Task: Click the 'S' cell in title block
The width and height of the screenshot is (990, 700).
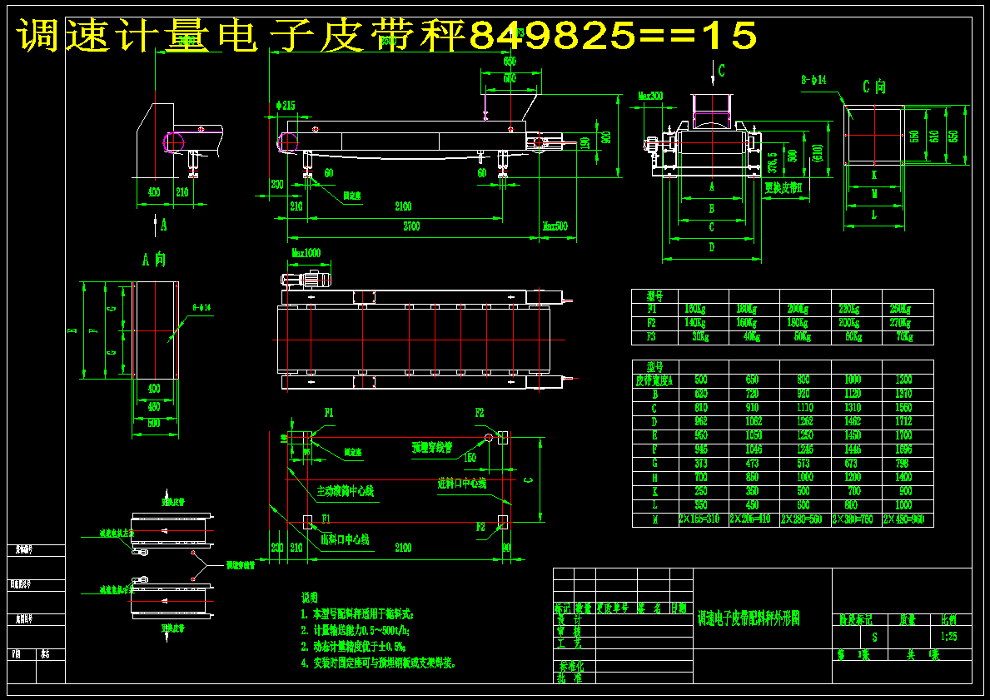Action: coord(874,638)
